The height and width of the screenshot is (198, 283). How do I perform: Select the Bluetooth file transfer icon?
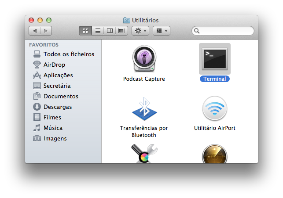point(144,109)
